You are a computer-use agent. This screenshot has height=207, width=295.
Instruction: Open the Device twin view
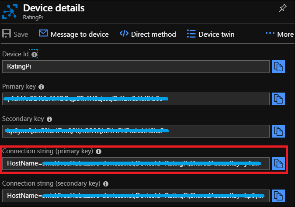pyautogui.click(x=211, y=34)
